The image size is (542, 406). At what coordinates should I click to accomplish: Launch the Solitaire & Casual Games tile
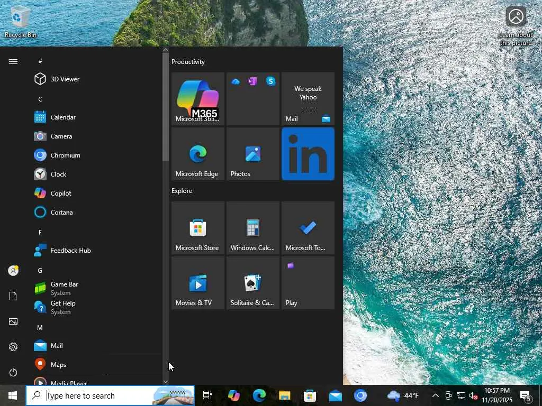coord(252,283)
